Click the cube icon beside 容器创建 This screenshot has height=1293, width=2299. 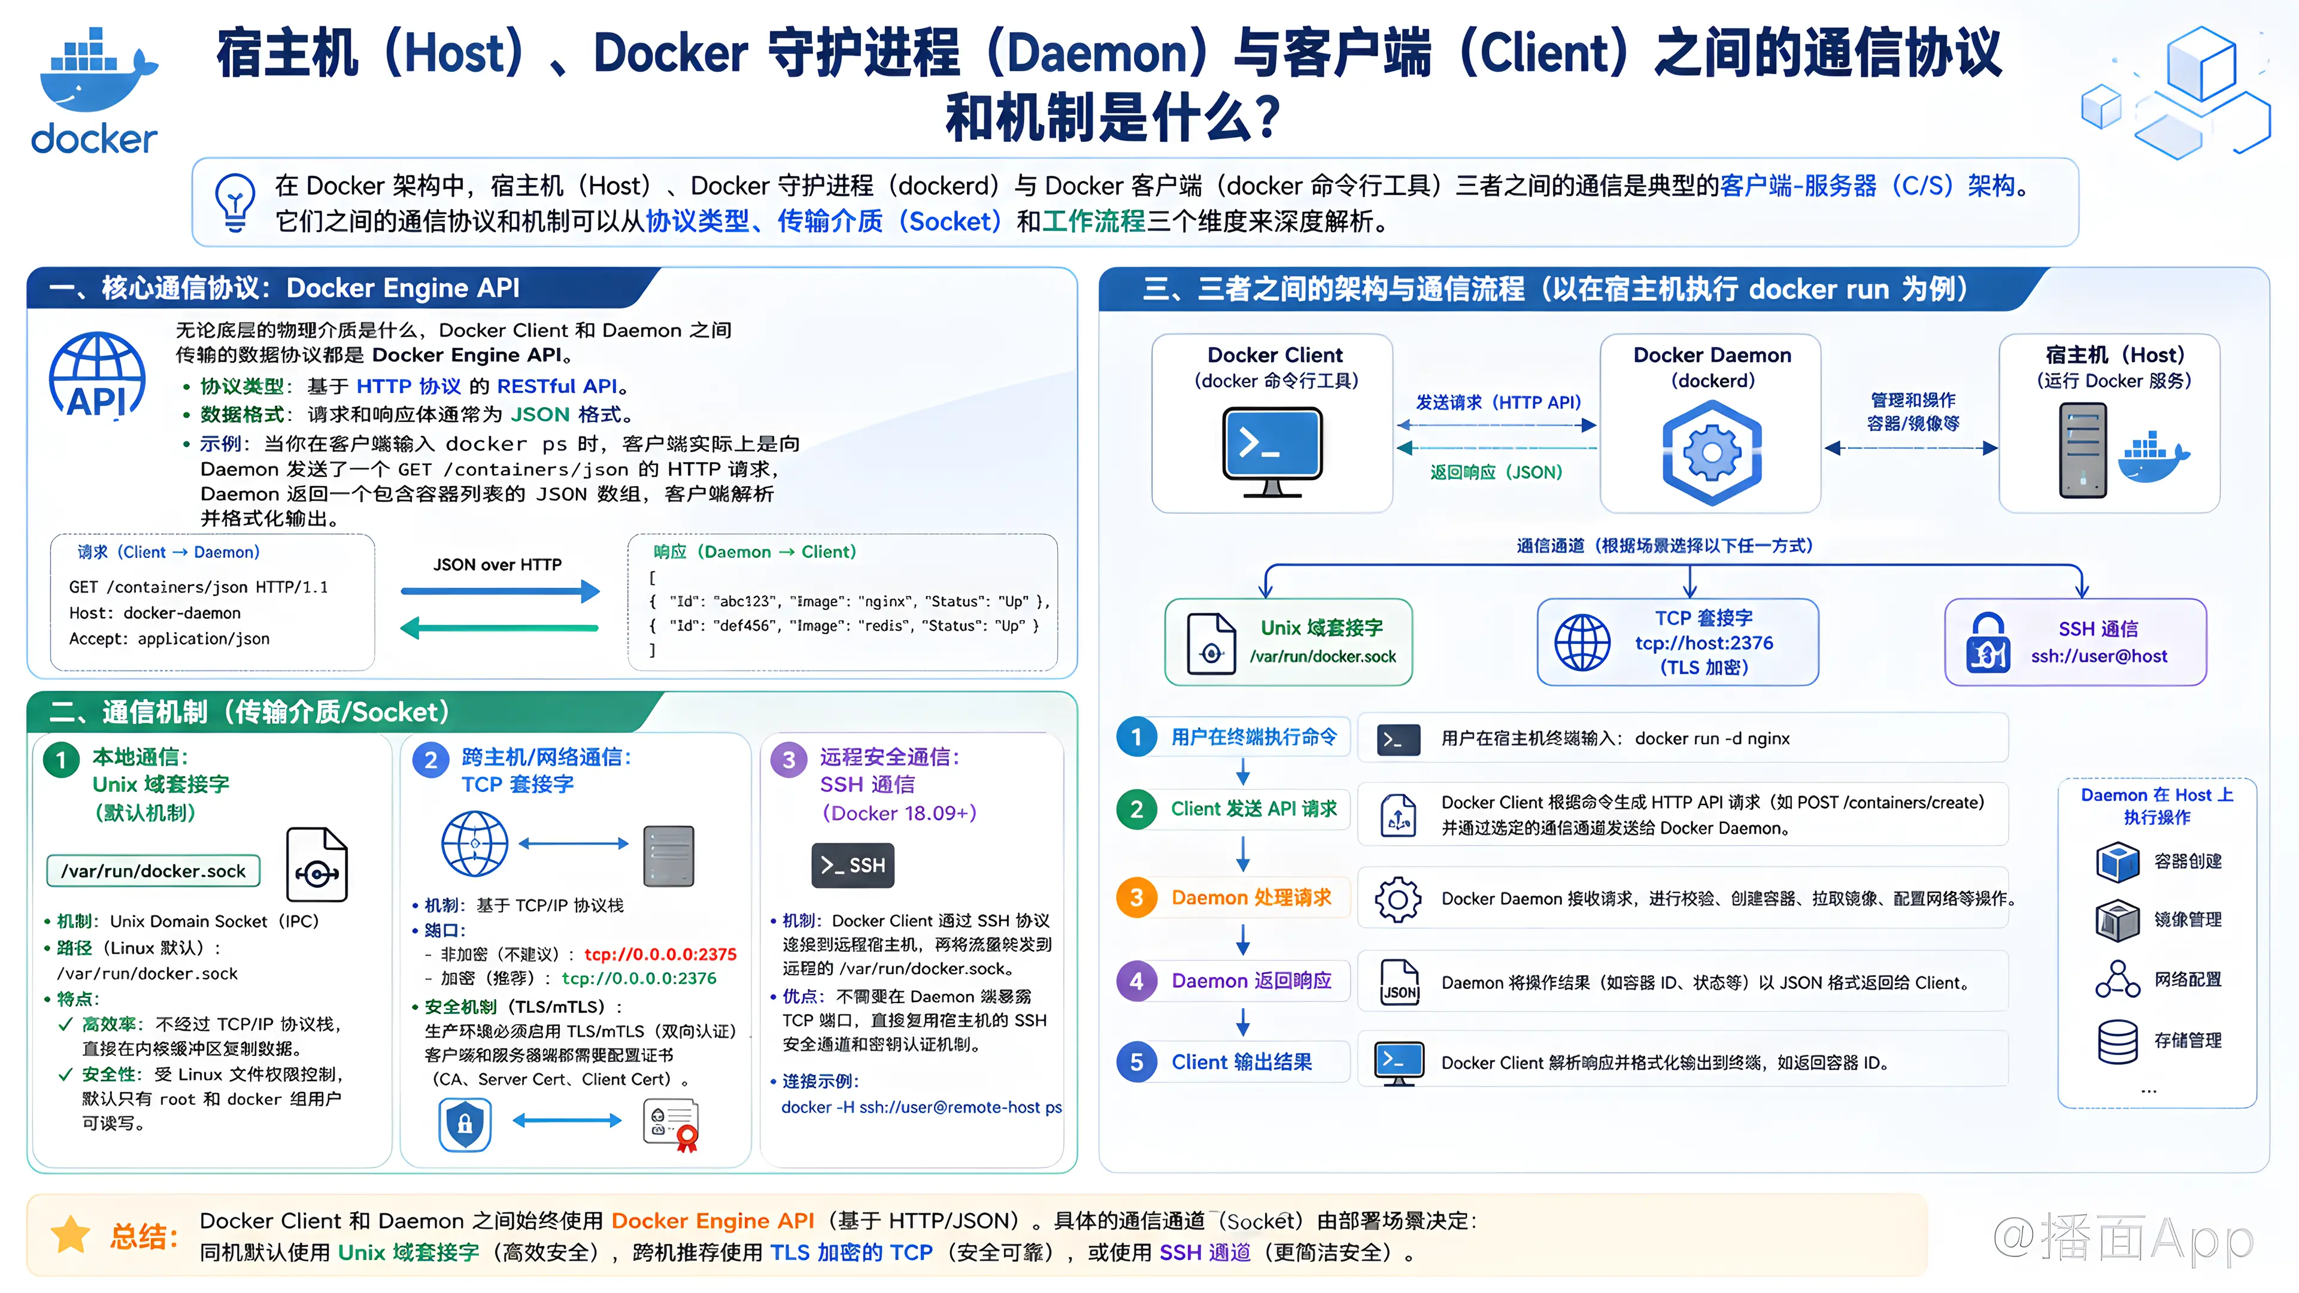tap(2117, 861)
